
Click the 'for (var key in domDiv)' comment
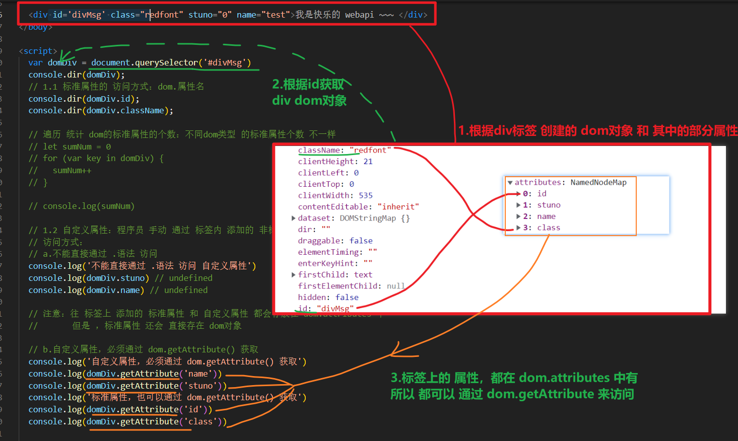click(x=96, y=158)
